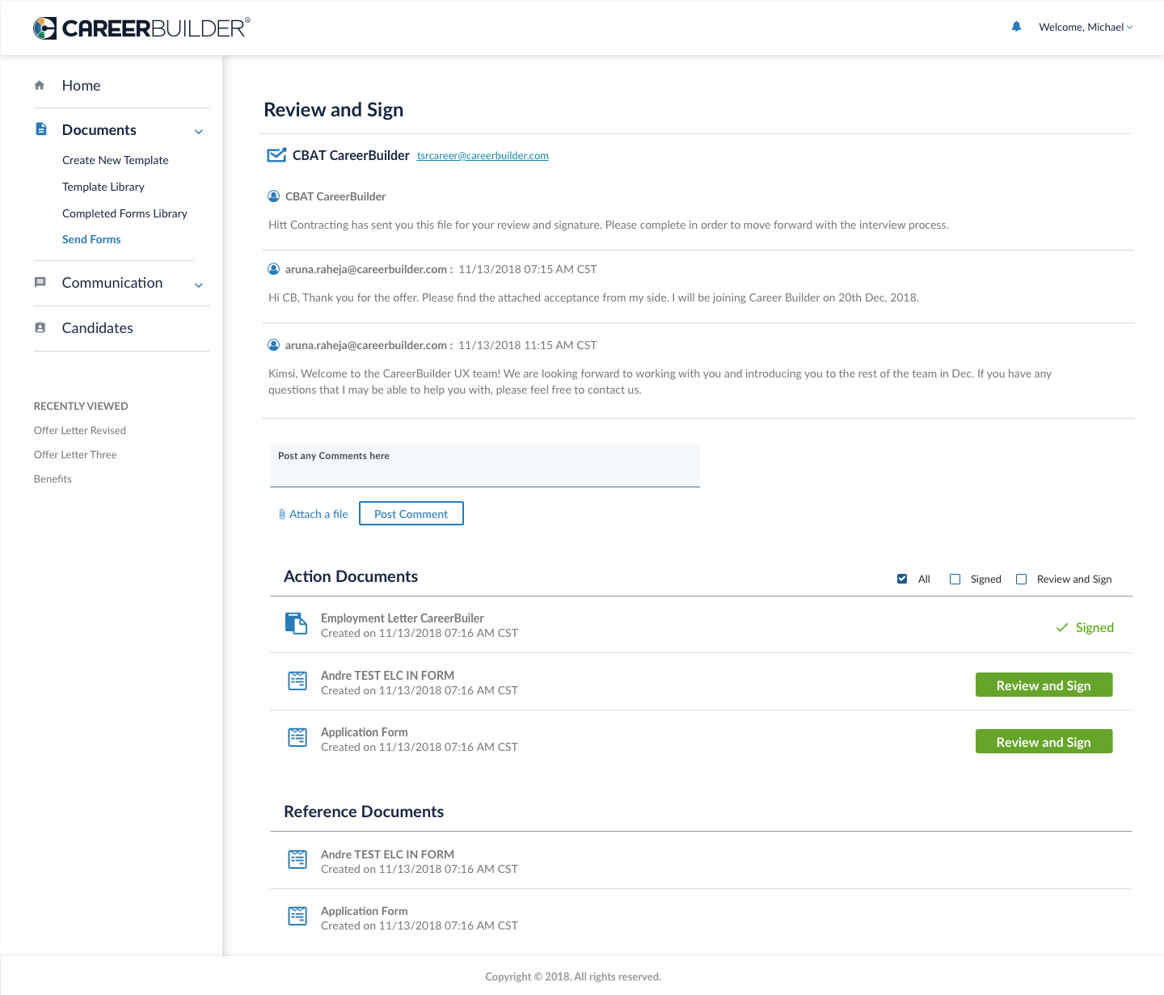The height and width of the screenshot is (995, 1164).
Task: Click the Copyright © 2018 footer text
Action: click(573, 976)
